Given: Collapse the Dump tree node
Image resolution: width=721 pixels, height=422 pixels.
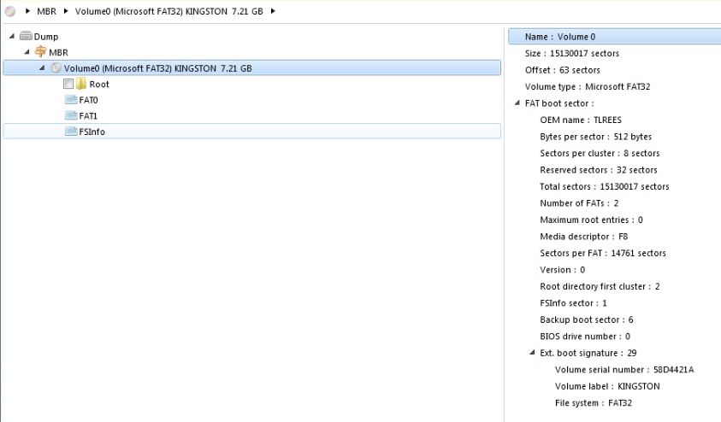Looking at the screenshot, I should (x=12, y=36).
